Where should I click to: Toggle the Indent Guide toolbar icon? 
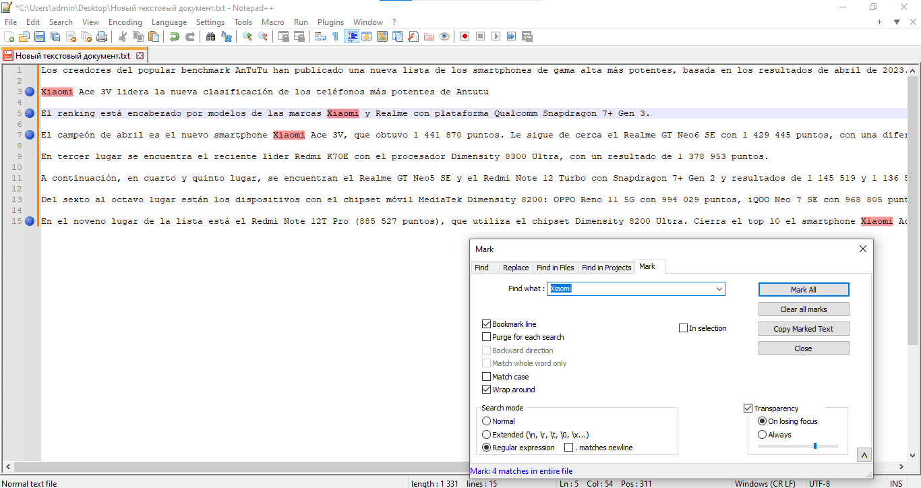click(351, 36)
